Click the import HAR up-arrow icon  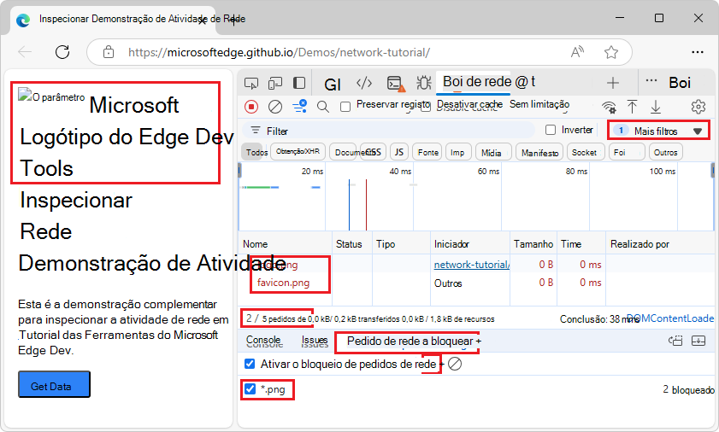[x=633, y=107]
